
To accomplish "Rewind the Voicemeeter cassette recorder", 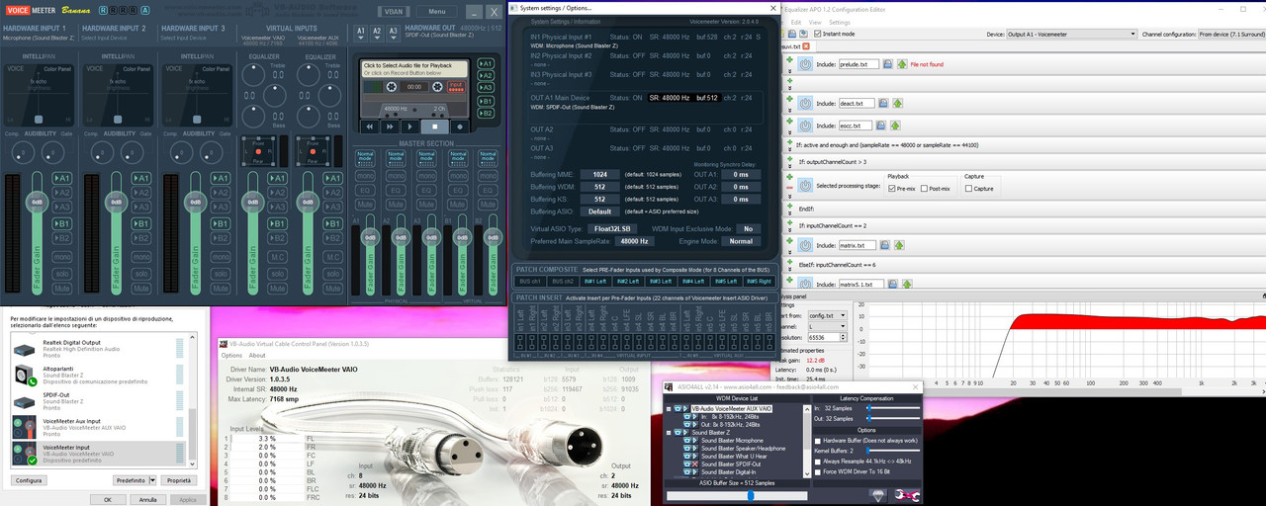I will pyautogui.click(x=370, y=126).
